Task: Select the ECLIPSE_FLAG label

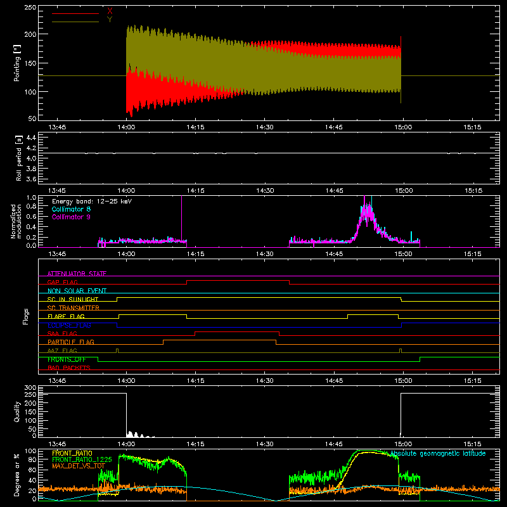Action: click(x=69, y=325)
